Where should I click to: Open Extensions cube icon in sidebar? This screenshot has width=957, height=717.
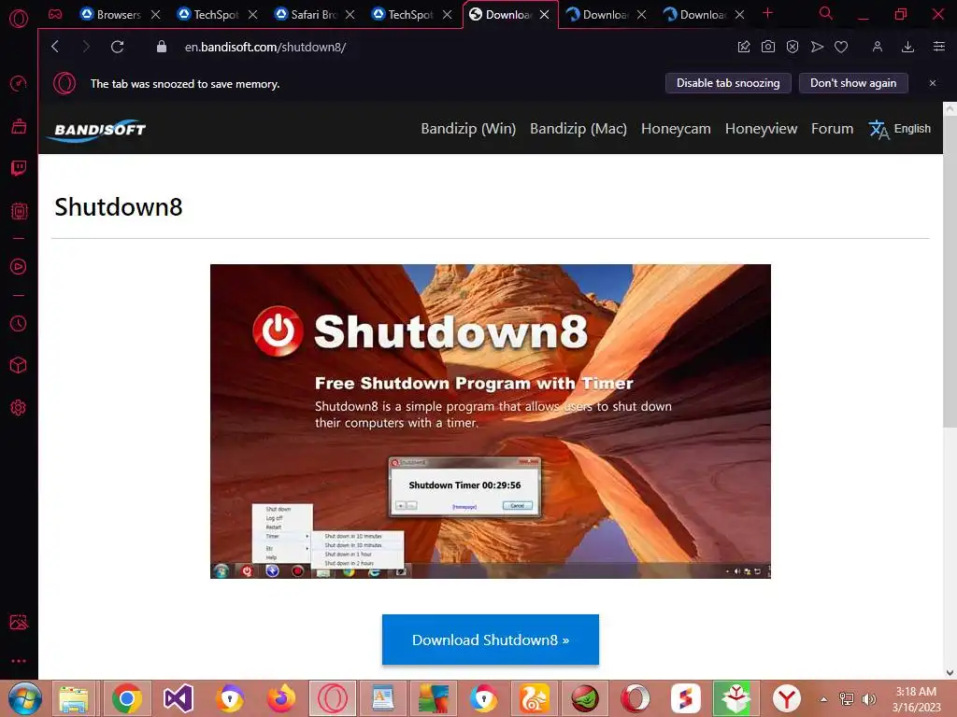click(x=19, y=365)
